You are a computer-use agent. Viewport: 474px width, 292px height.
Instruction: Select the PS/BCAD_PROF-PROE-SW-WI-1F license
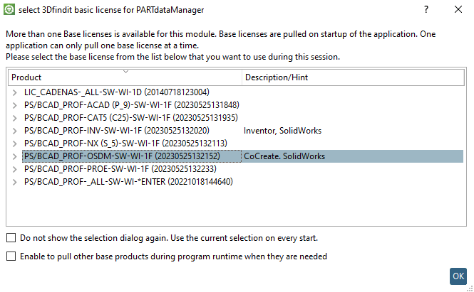120,169
